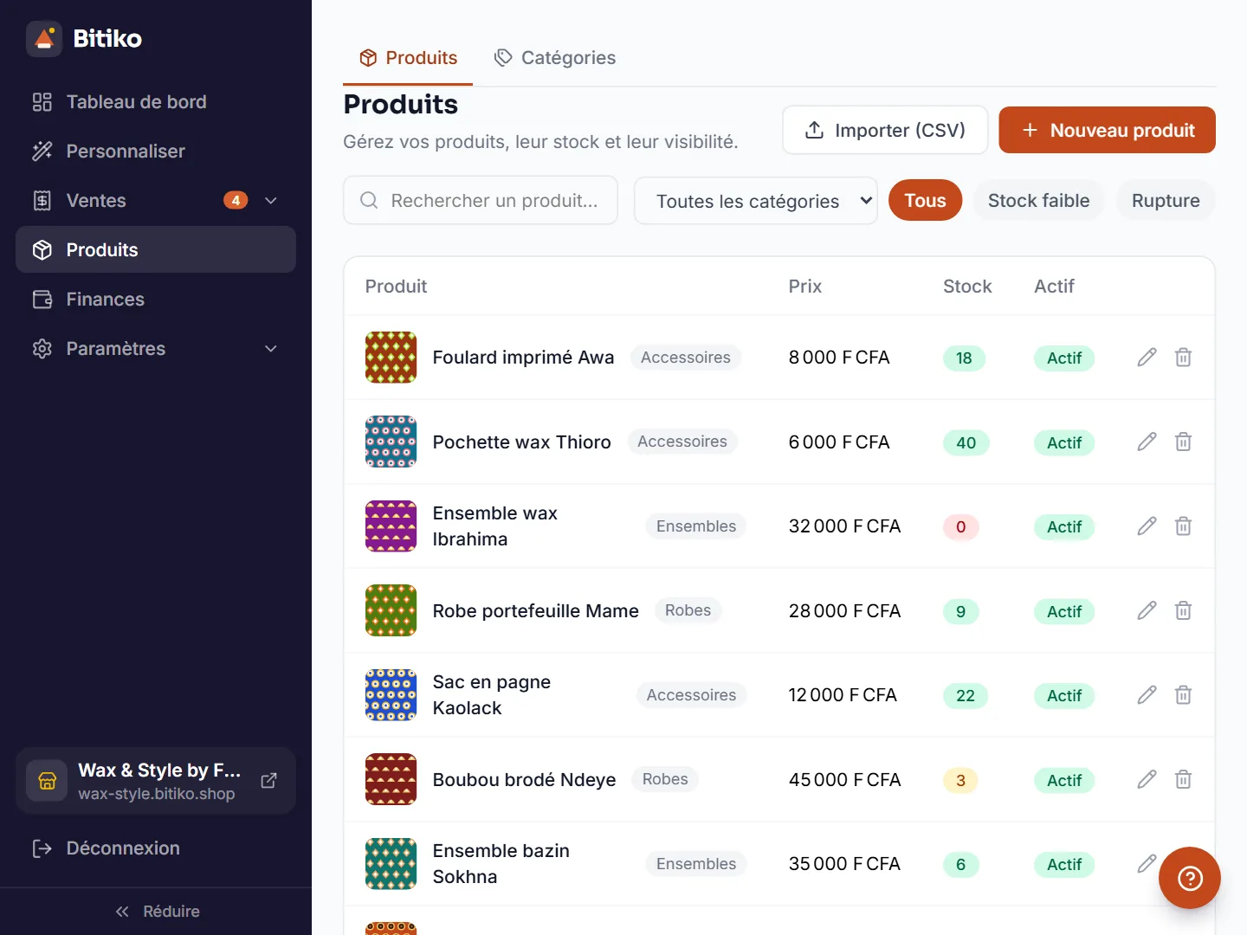This screenshot has width=1247, height=935.
Task: Click the stock value 40
Action: [966, 443]
